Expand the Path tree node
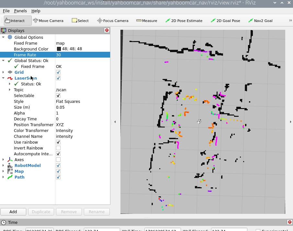Image resolution: width=293 pixels, height=231 pixels. (3, 177)
